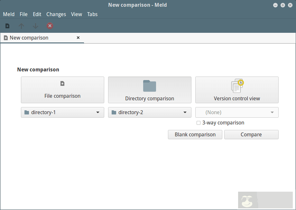Open the directory-1 folder dropdown
296x210 pixels.
pos(62,113)
